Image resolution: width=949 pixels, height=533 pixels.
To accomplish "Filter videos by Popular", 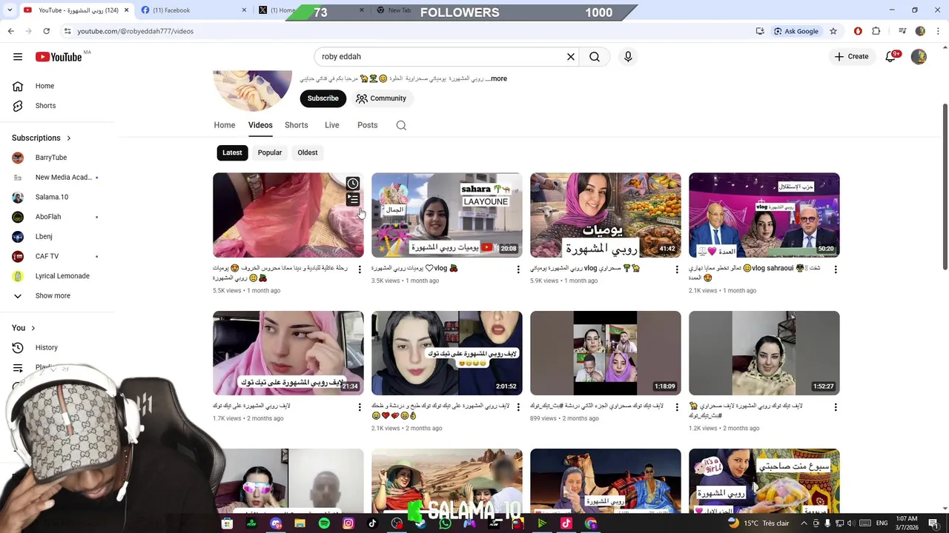I will tap(270, 152).
